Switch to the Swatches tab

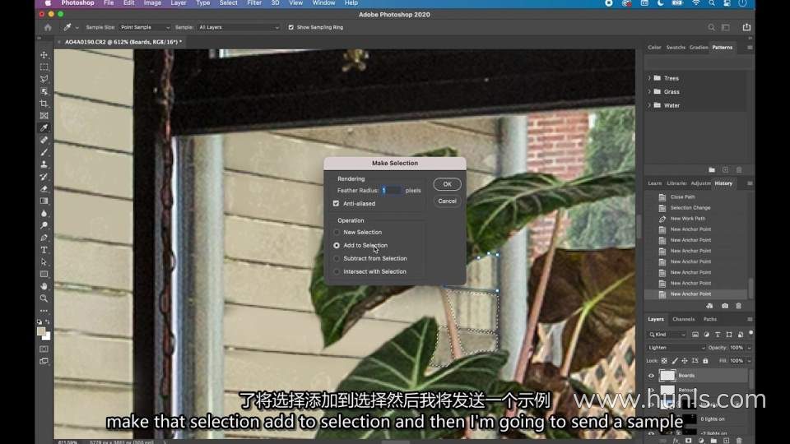tap(676, 48)
